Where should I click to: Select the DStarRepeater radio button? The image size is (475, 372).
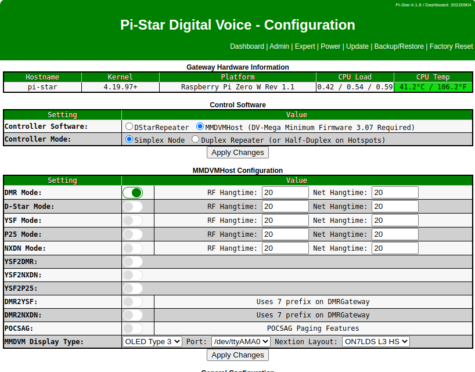pyautogui.click(x=129, y=127)
